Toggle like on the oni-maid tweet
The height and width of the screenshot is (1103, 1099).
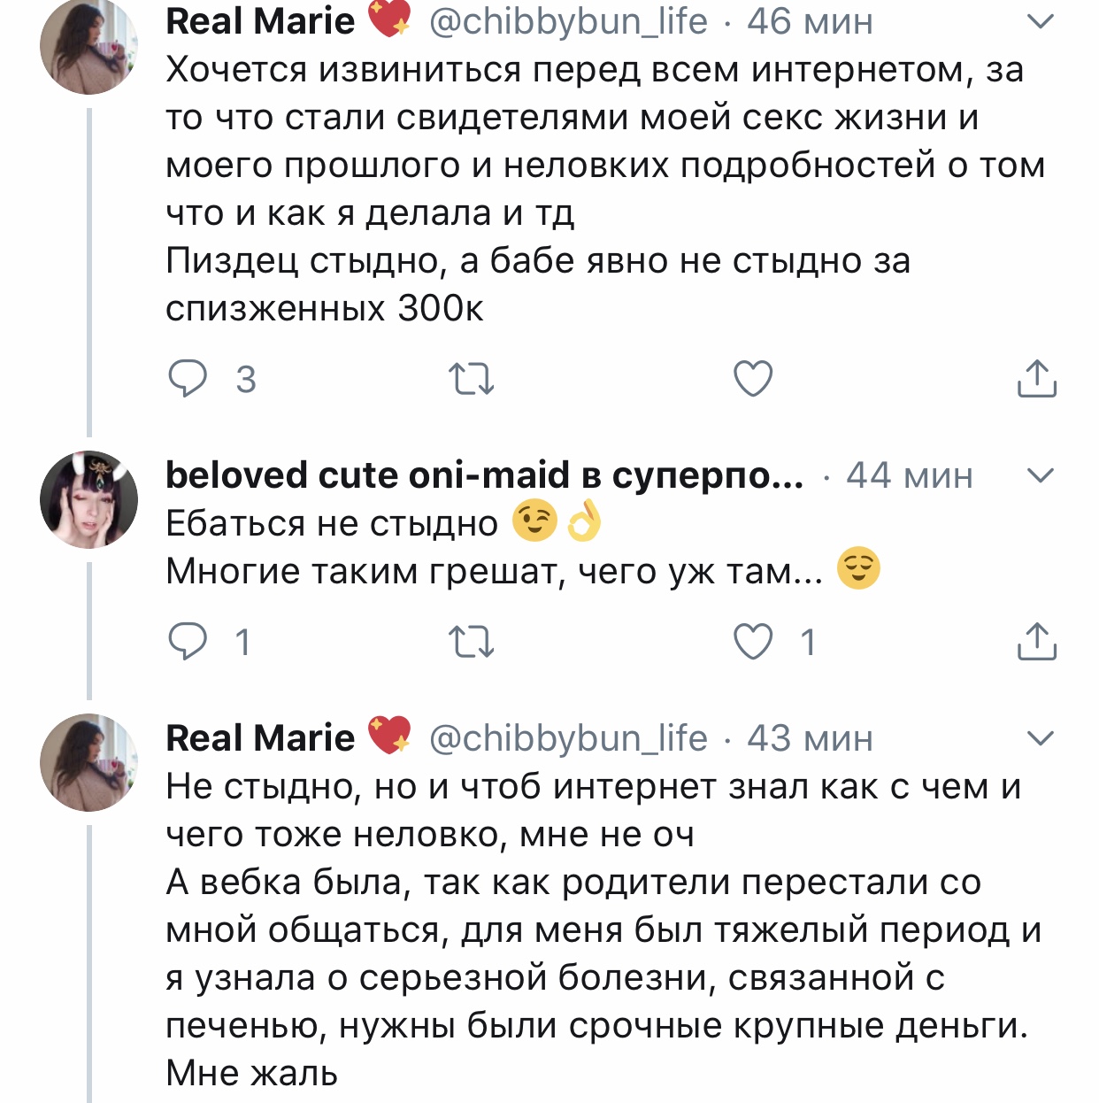[x=753, y=642]
